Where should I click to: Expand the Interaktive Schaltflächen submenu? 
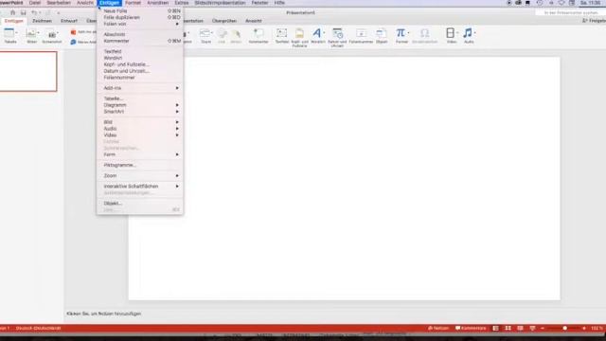point(140,187)
